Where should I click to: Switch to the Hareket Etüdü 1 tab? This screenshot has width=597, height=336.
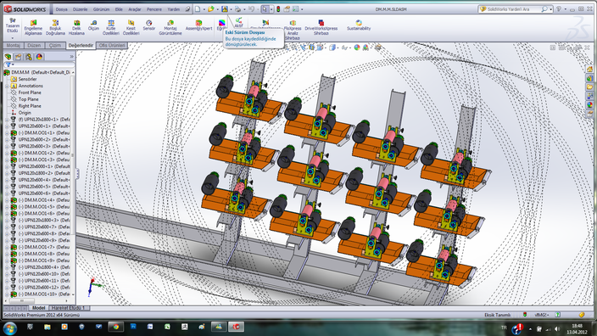(x=70, y=308)
